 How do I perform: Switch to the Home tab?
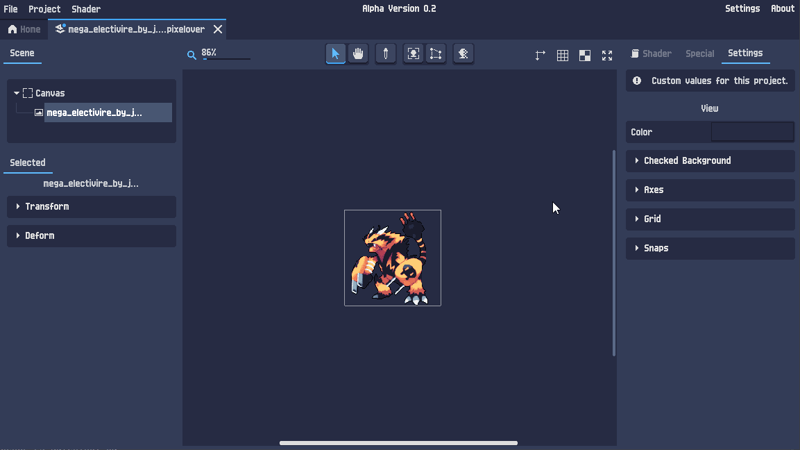pyautogui.click(x=24, y=29)
